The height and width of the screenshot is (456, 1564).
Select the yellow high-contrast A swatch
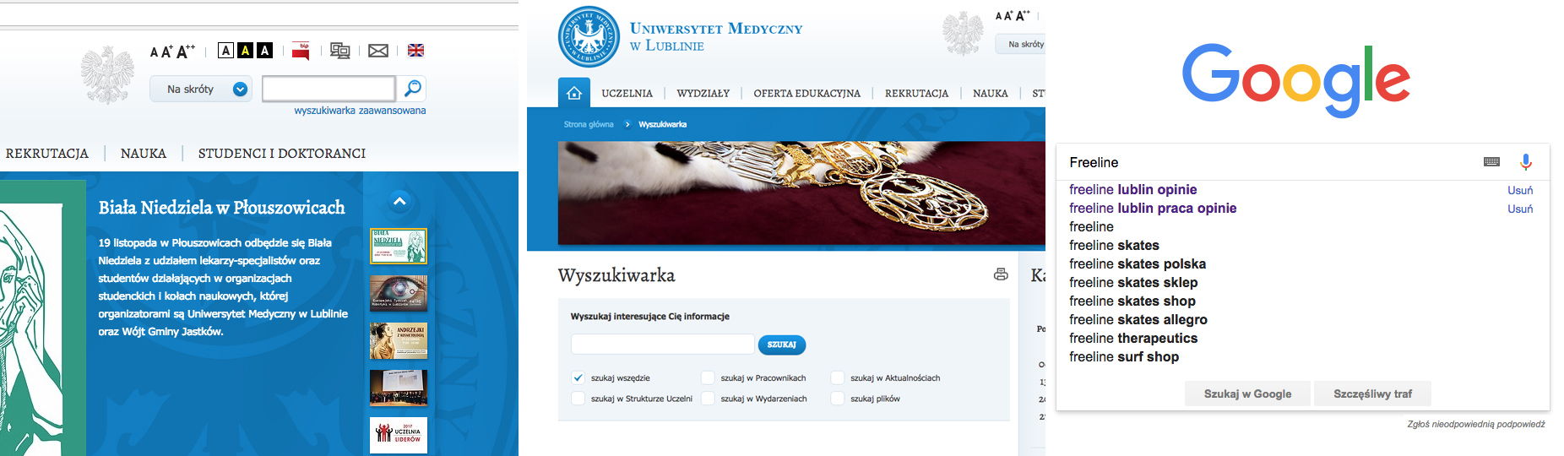coord(245,51)
